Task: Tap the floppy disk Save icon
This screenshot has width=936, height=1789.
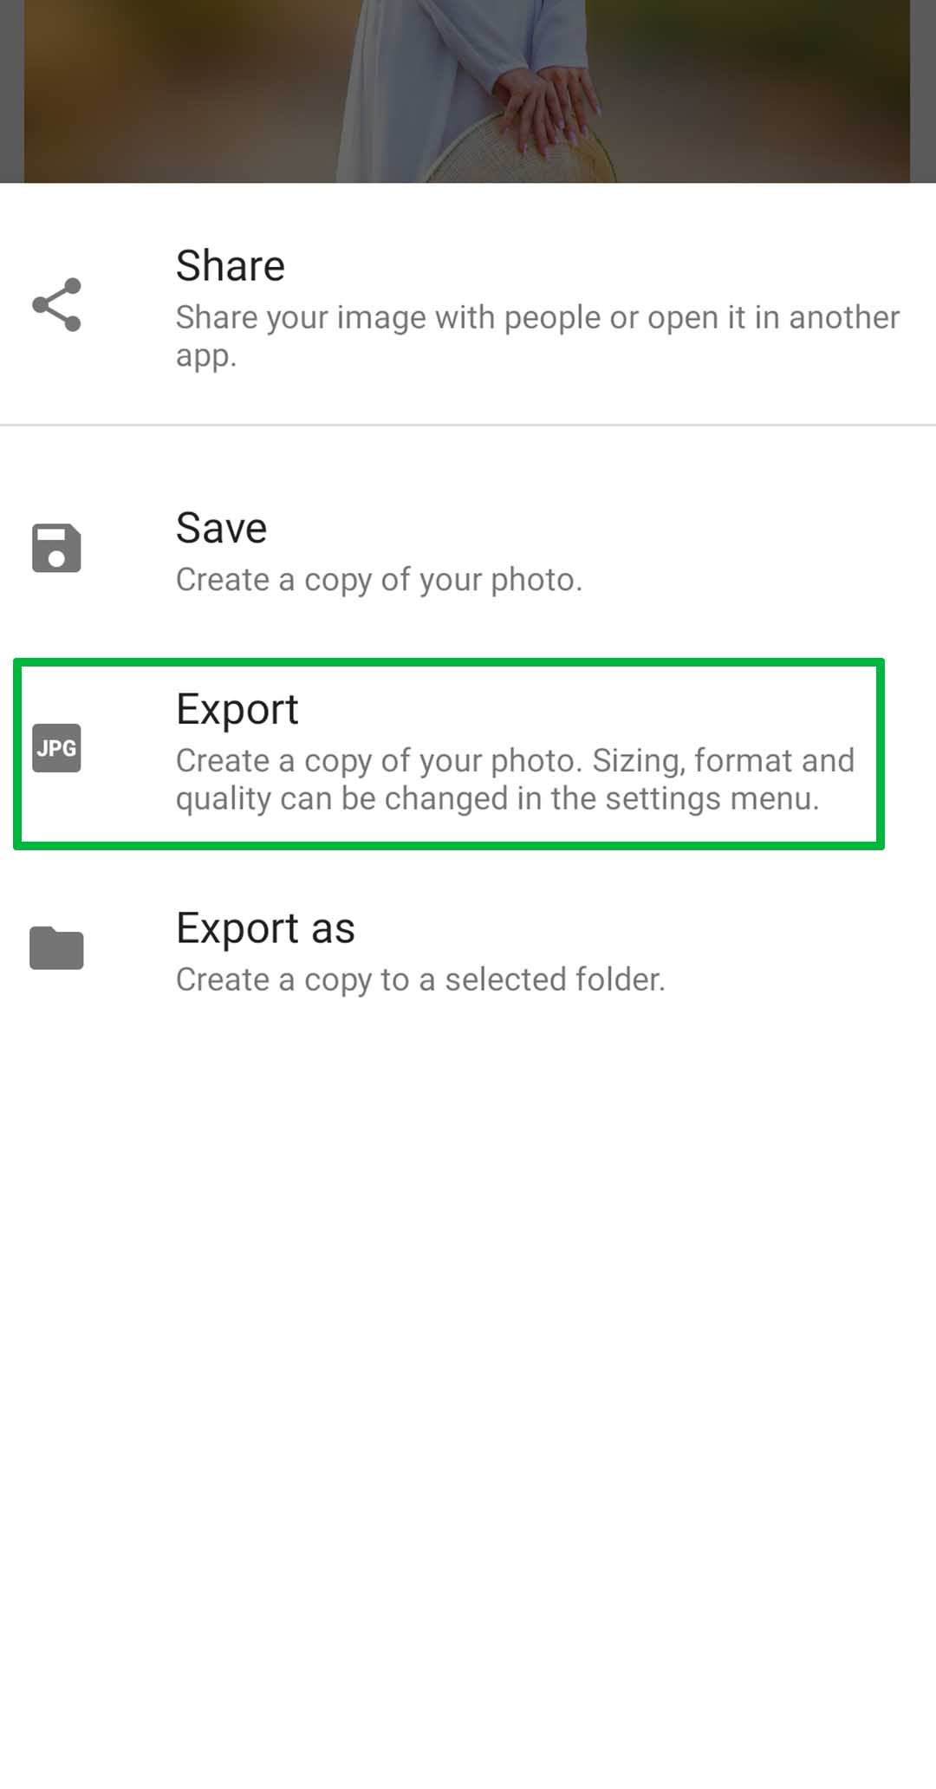Action: 56,548
